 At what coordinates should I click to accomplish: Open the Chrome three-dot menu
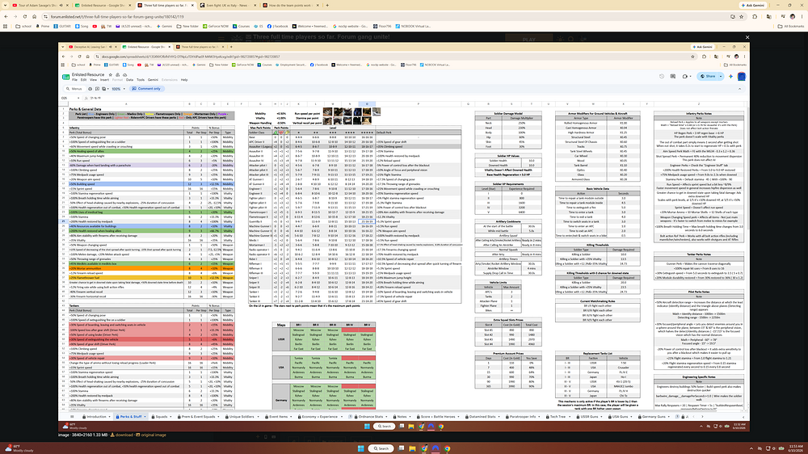click(802, 16)
